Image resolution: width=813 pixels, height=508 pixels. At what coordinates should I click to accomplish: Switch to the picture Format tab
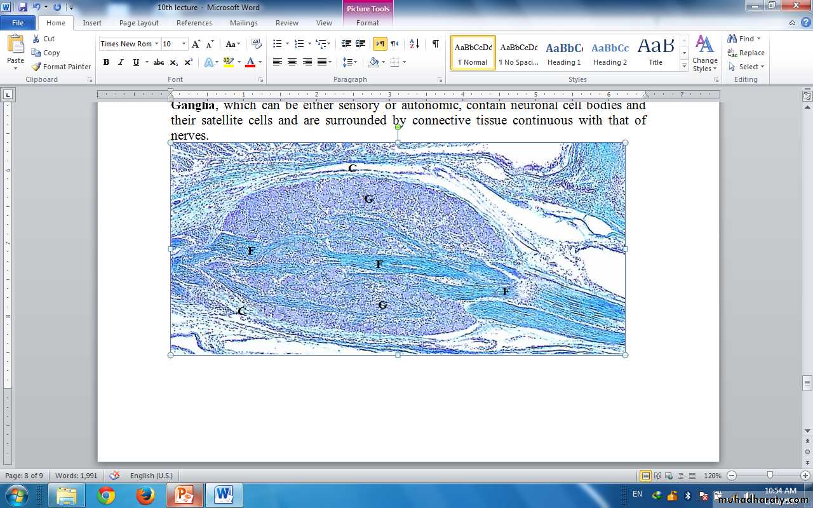367,23
